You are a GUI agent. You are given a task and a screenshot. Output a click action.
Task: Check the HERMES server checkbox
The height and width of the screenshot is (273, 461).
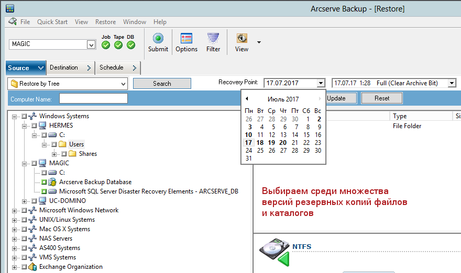point(34,126)
